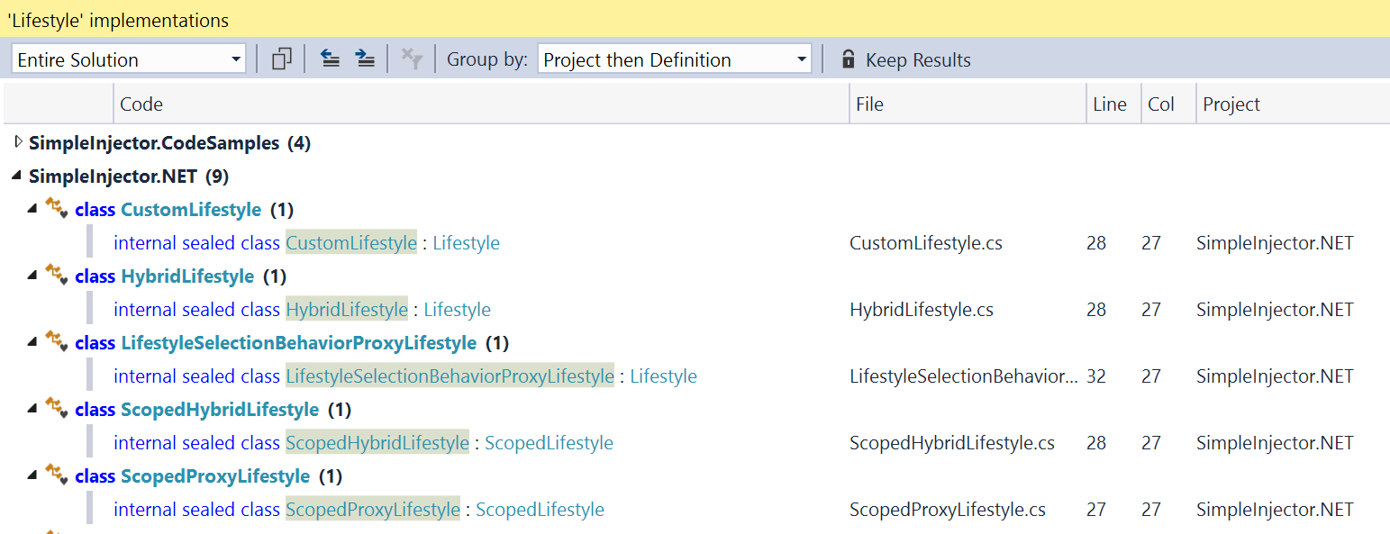Image resolution: width=1390 pixels, height=534 pixels.
Task: Click class icon beside LifestyleSelectionBehaviorProxyLifestyle heading
Action: [57, 342]
